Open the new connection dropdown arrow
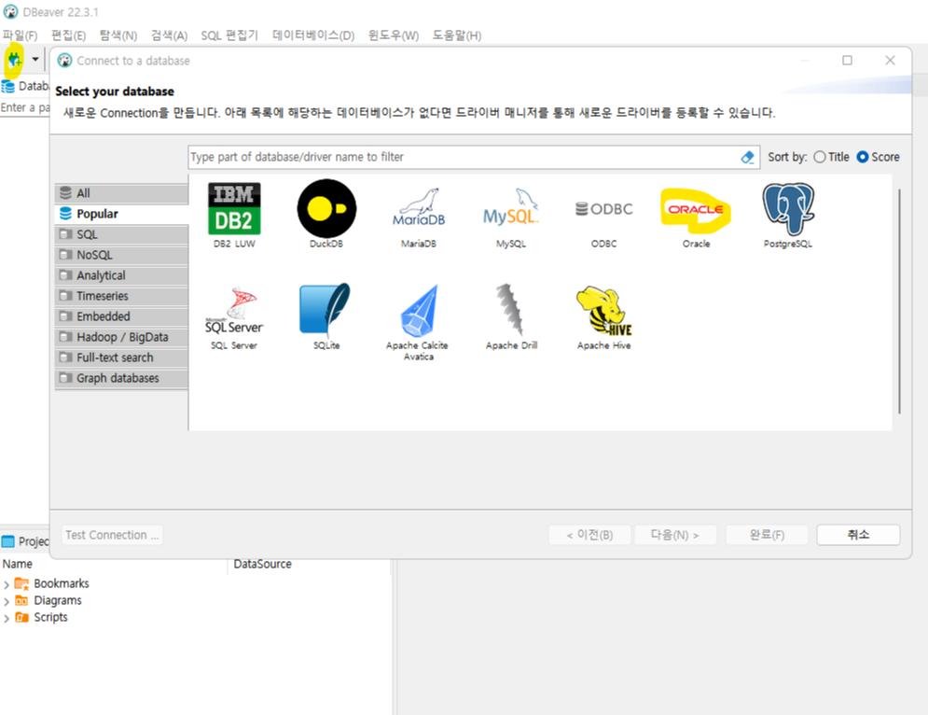928x715 pixels. (x=35, y=59)
